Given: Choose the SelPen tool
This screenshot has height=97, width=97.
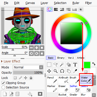Looking at the screenshot, I should coord(74,88).
